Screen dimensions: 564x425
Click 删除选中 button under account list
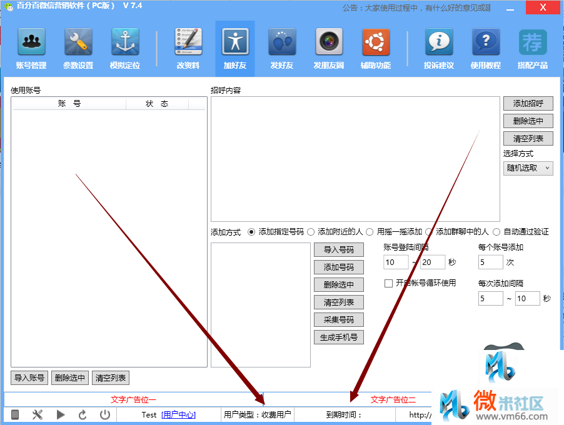click(70, 378)
